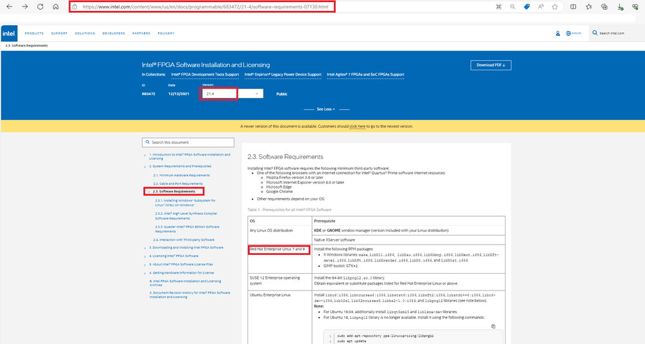Screen dimensions: 645x344
Task: Open the PARTNERS menu
Action: [x=141, y=34]
